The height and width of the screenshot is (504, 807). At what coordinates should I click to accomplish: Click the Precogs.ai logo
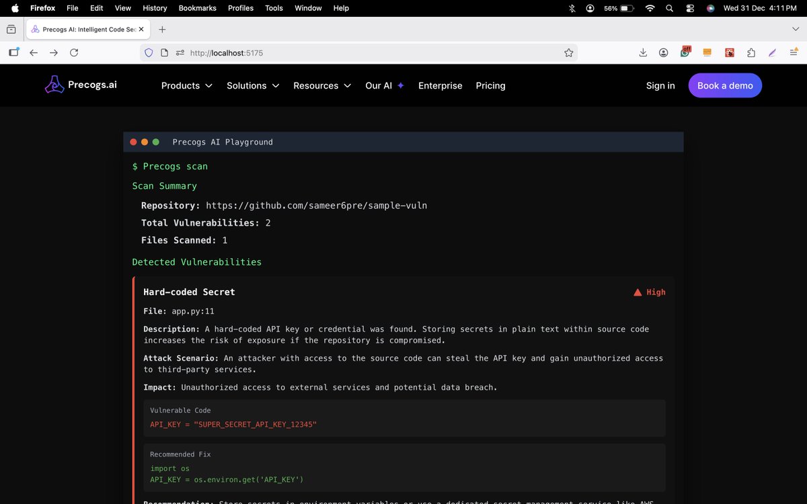81,85
